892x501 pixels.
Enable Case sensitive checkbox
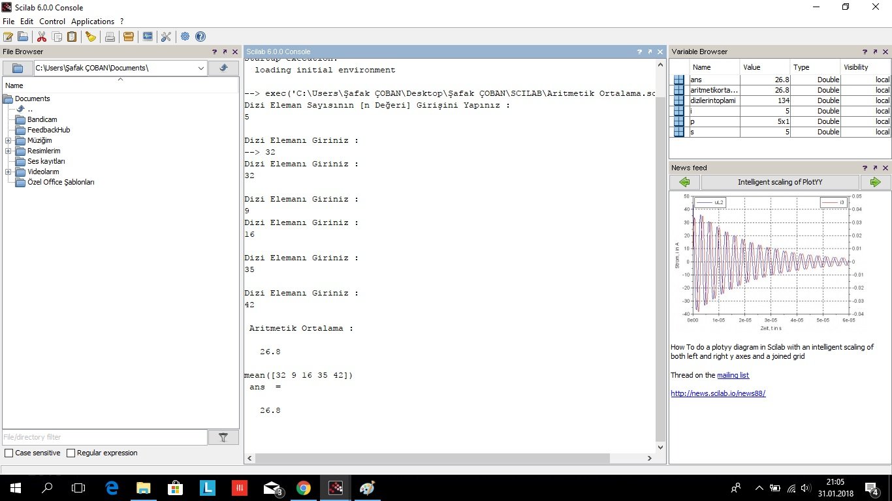click(8, 453)
